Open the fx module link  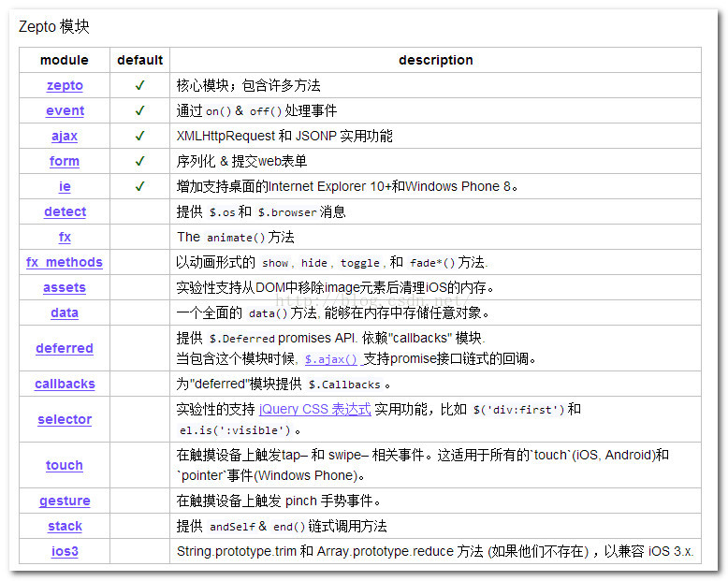pos(65,237)
